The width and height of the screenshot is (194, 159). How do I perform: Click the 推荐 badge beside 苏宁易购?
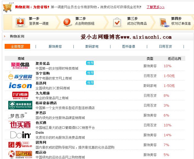(90, 73)
